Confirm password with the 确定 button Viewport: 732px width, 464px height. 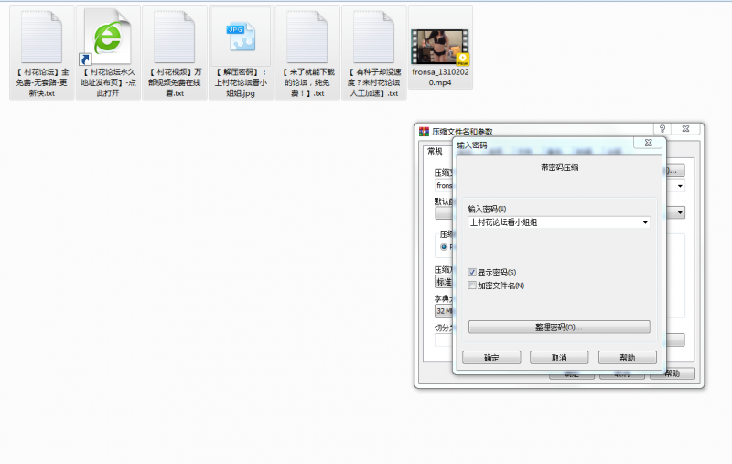click(x=491, y=358)
